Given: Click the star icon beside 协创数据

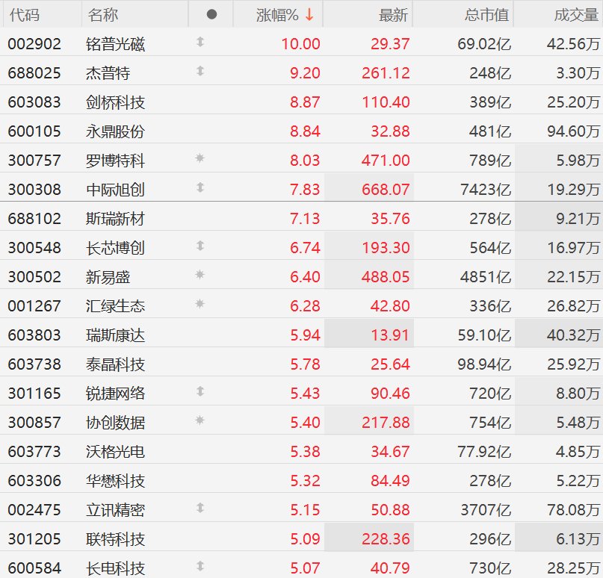Looking at the screenshot, I should (200, 420).
